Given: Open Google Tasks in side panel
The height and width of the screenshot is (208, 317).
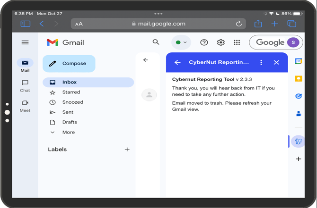Looking at the screenshot, I should [x=299, y=96].
